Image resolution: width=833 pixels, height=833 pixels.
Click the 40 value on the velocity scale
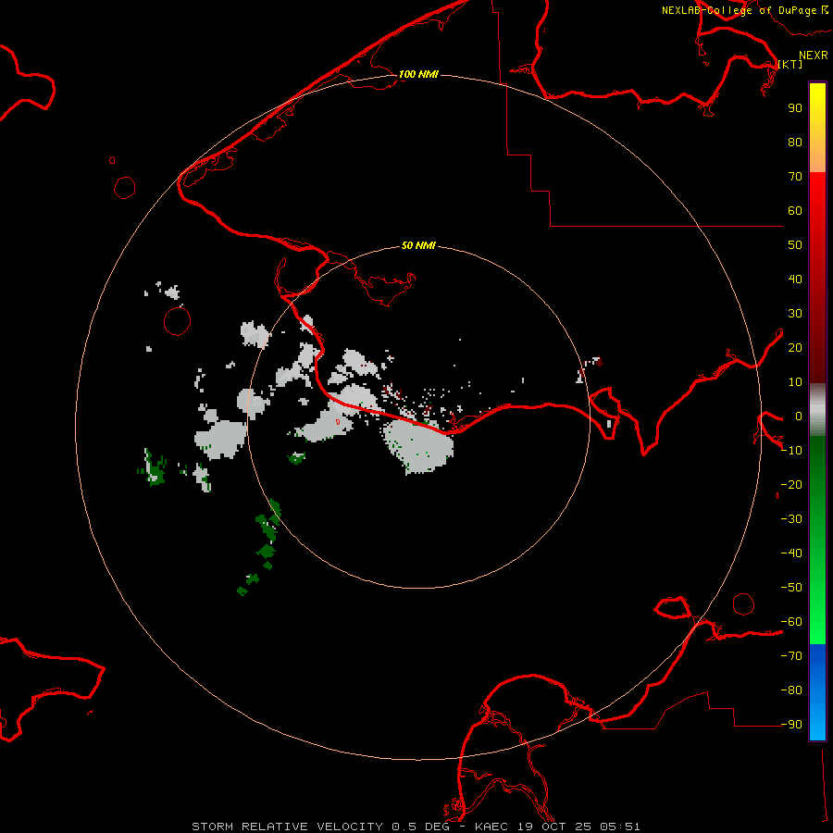795,280
